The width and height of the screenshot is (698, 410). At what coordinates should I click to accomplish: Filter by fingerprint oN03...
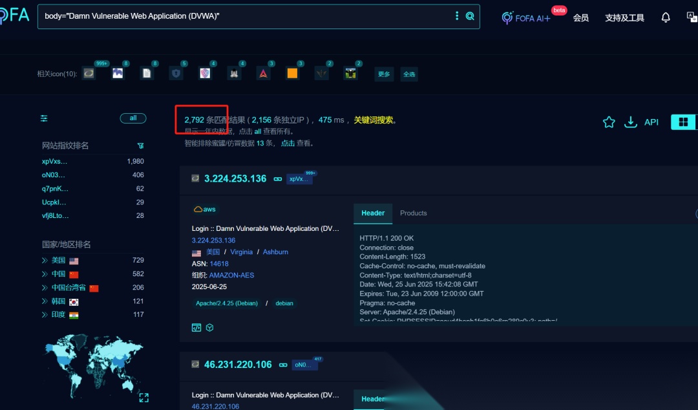coord(54,175)
